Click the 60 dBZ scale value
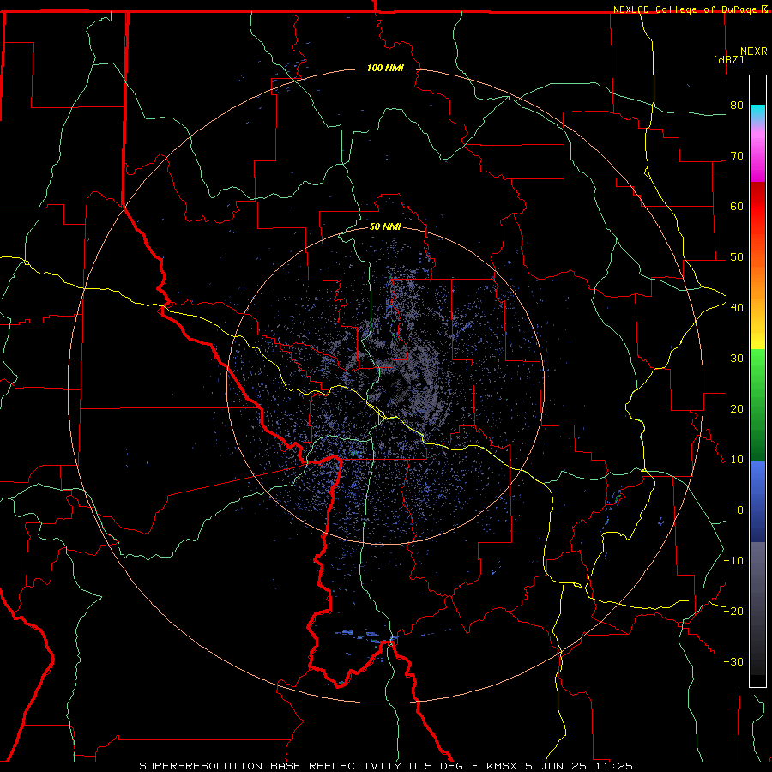This screenshot has width=772, height=772. (x=737, y=206)
